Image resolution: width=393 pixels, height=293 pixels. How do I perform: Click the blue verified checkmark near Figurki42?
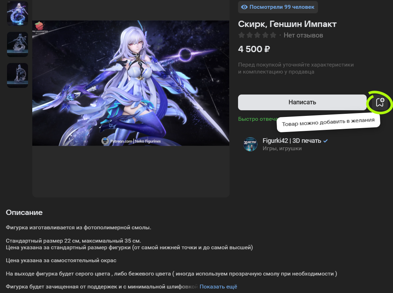coord(325,141)
